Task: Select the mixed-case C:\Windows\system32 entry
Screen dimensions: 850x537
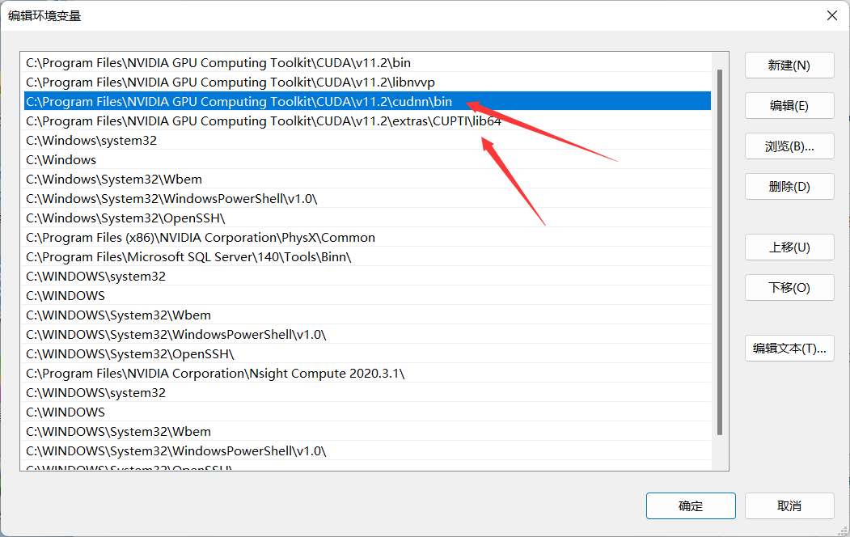Action: [x=367, y=141]
